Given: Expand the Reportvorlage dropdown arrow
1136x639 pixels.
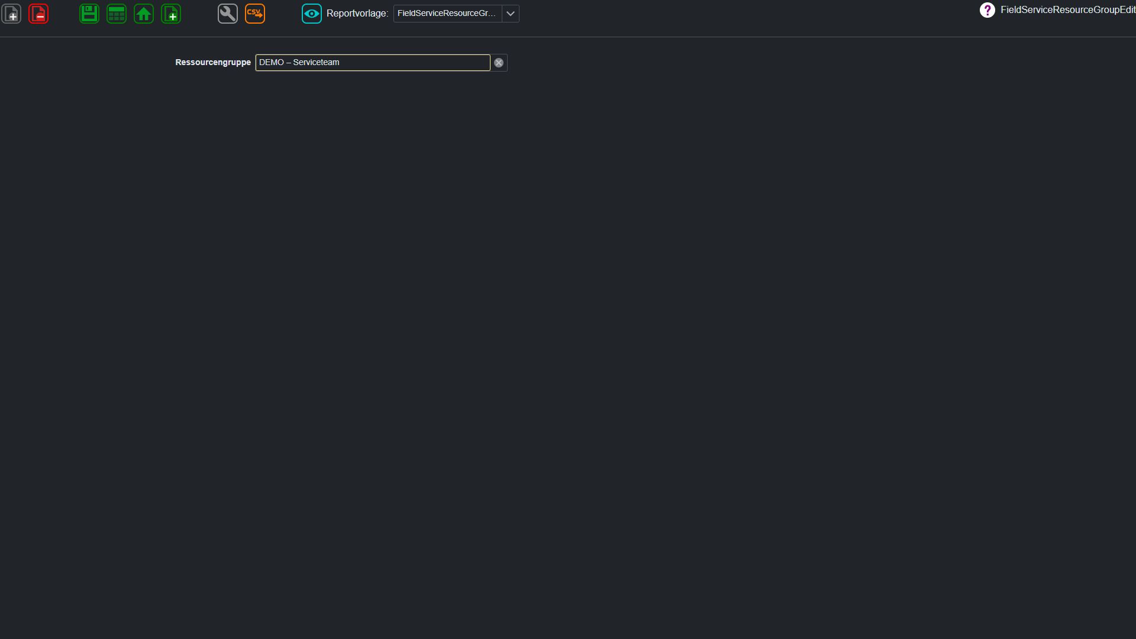Looking at the screenshot, I should (511, 14).
